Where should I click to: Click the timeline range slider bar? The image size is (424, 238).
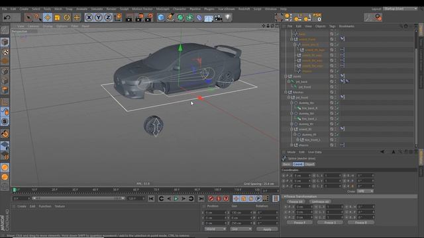click(78, 198)
